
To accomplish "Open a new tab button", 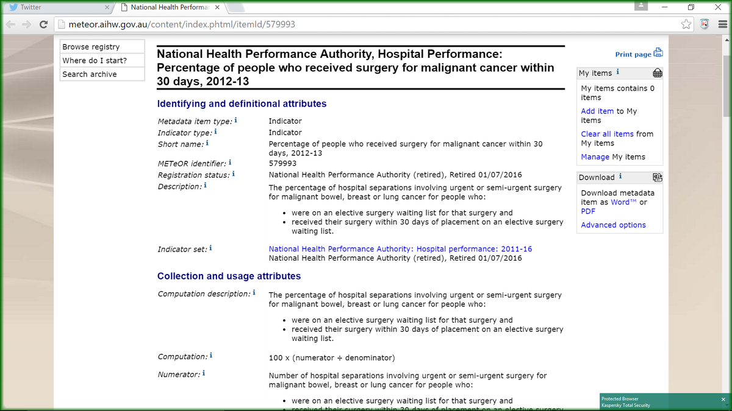I will [x=237, y=8].
